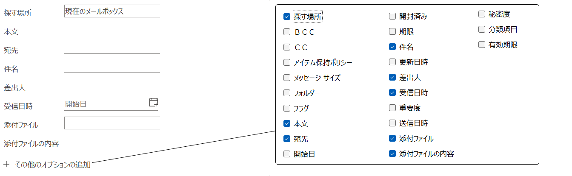The width and height of the screenshot is (572, 176).
Task: Enable the アイテム保持ポリシー checkbox
Action: 287,62
